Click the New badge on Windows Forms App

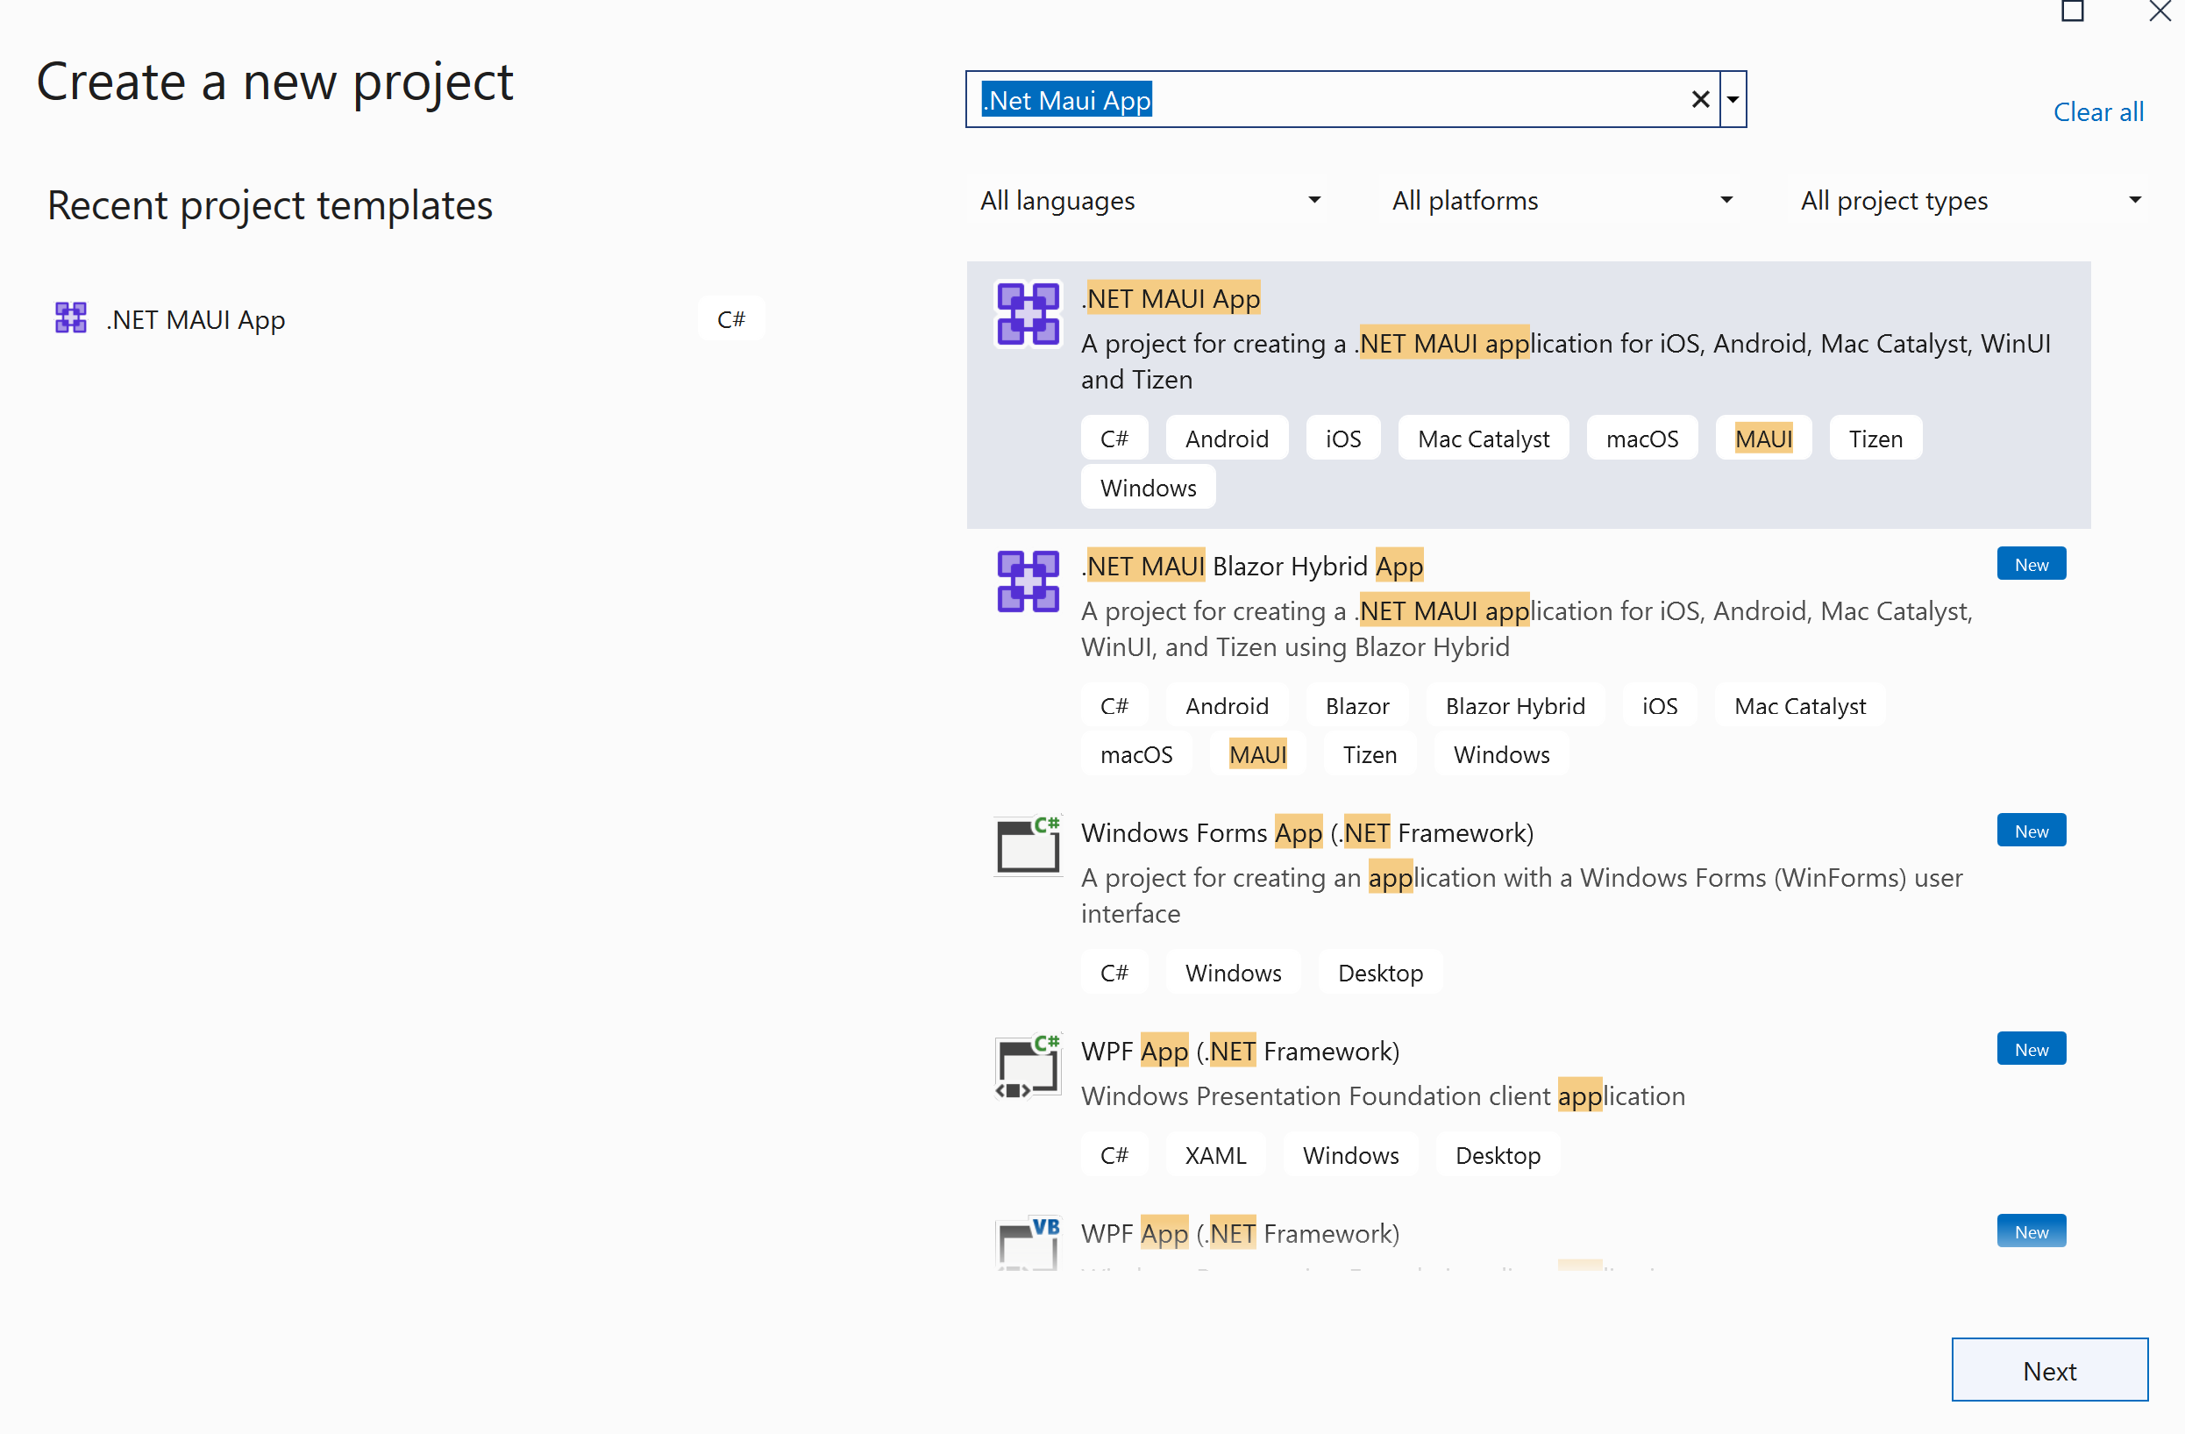pyautogui.click(x=2031, y=831)
